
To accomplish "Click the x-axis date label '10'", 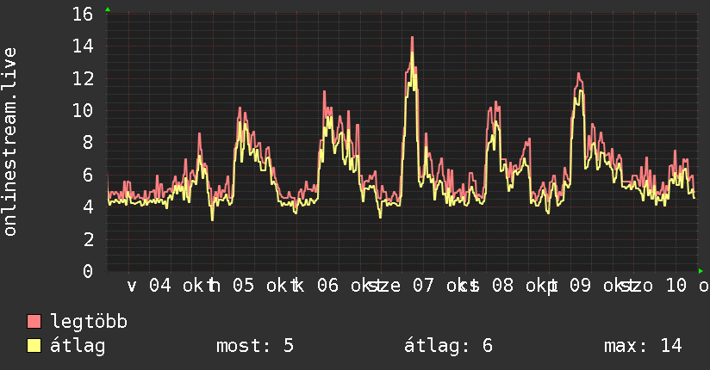I will coord(676,286).
